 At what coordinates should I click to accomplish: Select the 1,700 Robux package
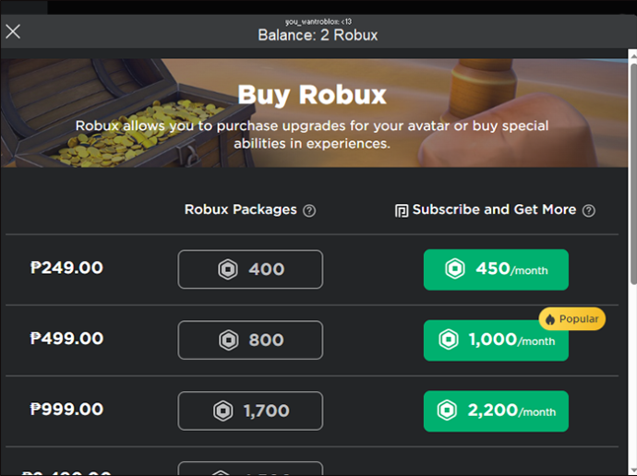pyautogui.click(x=250, y=411)
